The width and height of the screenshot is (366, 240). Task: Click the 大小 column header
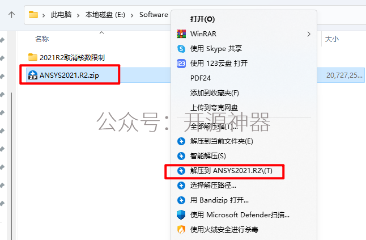pos(331,39)
